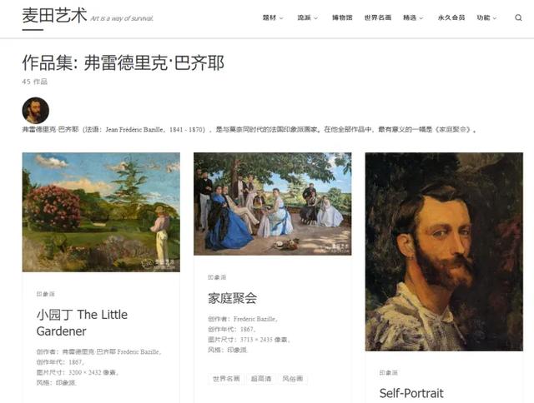534x403 pixels.
Task: Click 印象派 category label above 家庭聚会
Action: [217, 277]
